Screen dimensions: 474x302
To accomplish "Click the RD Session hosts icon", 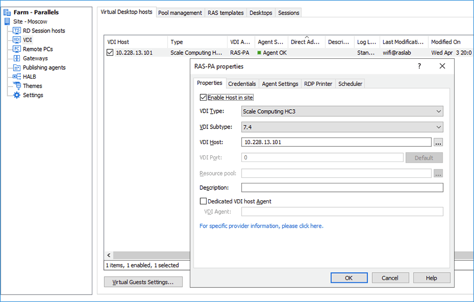I will point(17,30).
